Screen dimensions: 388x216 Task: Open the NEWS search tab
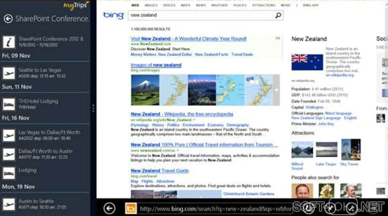201,5
